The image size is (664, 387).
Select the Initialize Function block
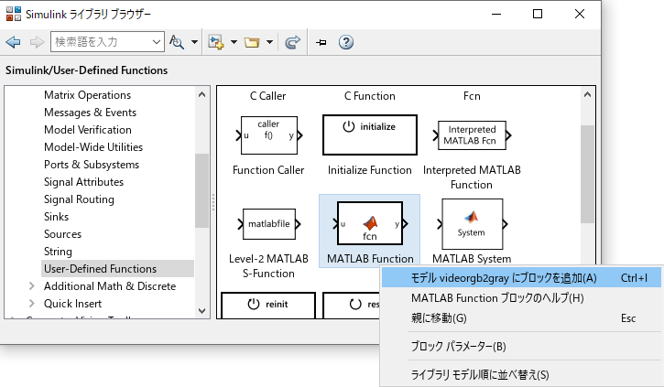pos(370,134)
